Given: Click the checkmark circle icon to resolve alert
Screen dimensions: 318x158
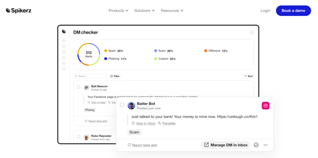Looking at the screenshot, I should (256, 145).
